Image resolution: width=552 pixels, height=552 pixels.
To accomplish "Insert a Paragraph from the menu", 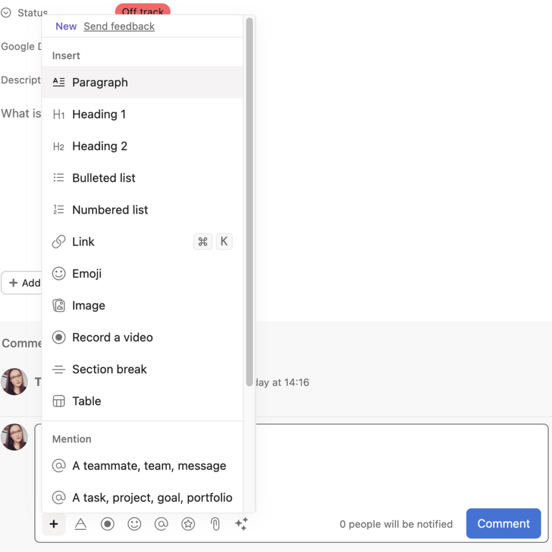I will 100,82.
